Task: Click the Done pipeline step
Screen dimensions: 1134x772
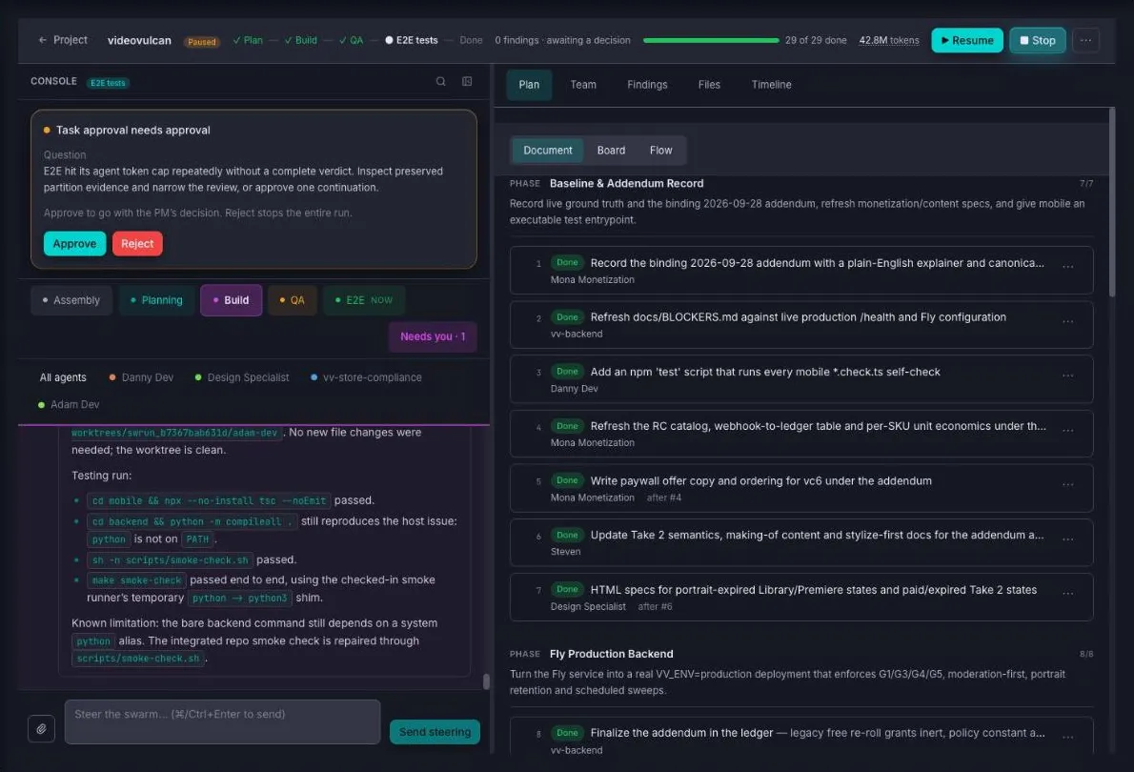Action: click(471, 40)
